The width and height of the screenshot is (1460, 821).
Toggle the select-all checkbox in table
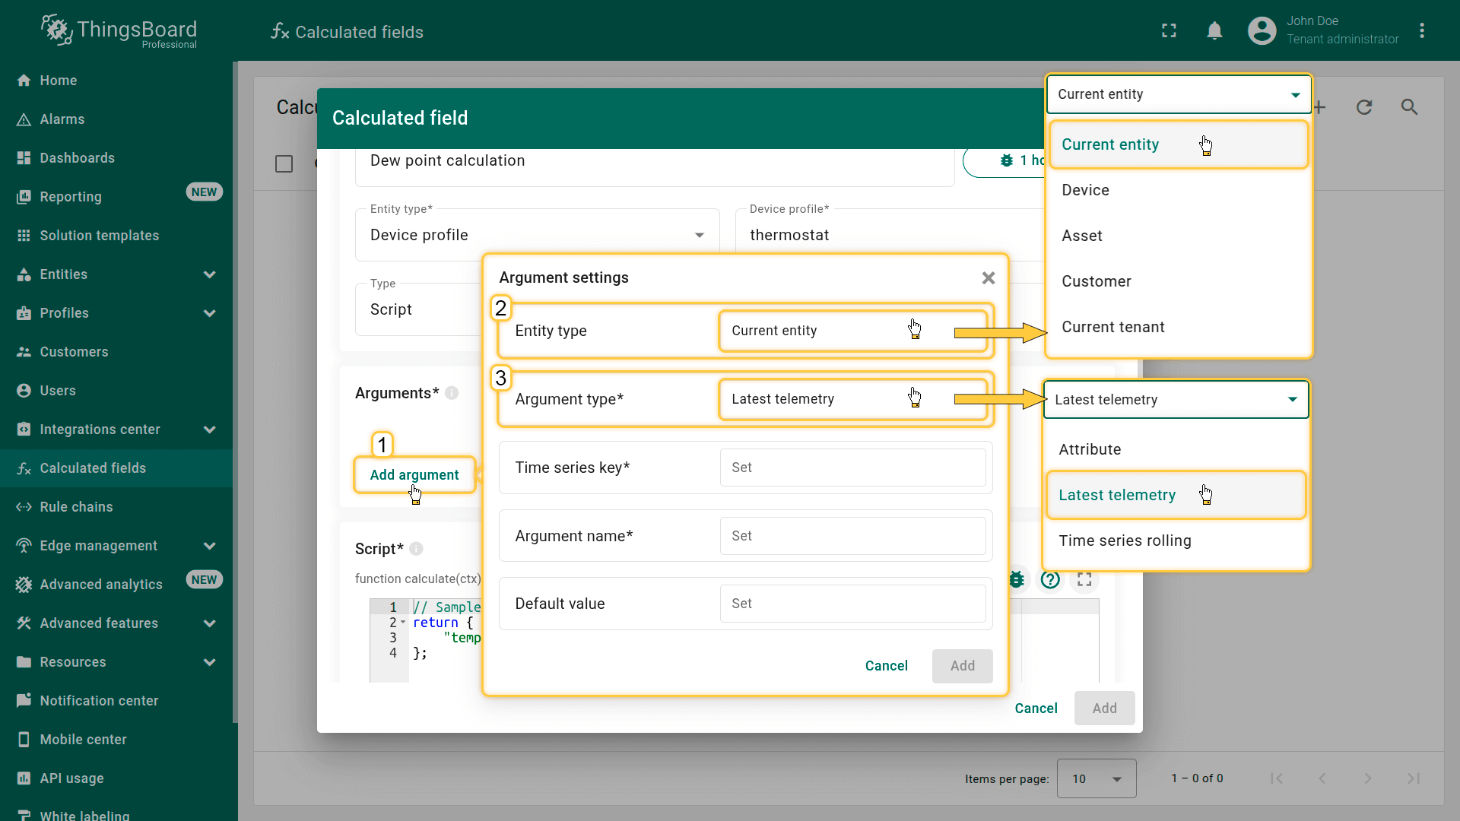pos(284,164)
